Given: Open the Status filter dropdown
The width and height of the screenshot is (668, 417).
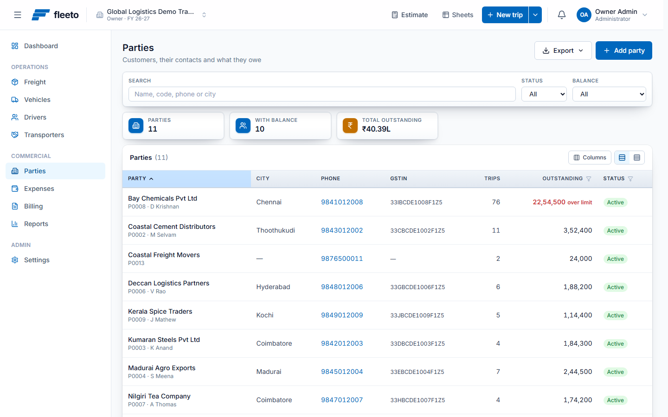Looking at the screenshot, I should point(544,94).
